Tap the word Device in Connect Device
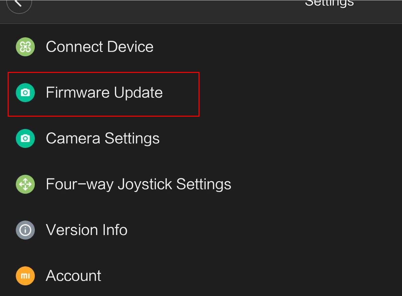402x296 pixels. (130, 47)
